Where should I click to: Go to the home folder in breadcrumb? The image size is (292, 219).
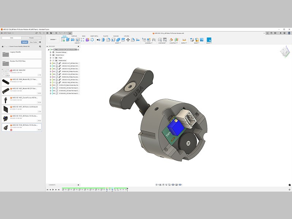coord(3,46)
